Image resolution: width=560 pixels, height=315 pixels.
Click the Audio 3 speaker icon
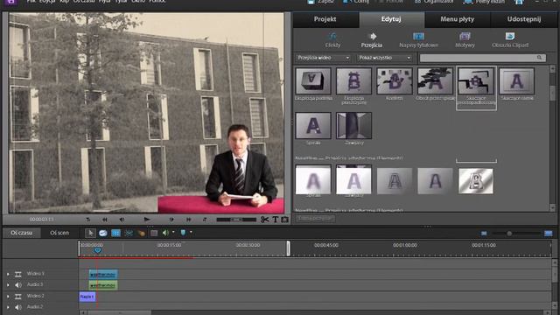coord(17,285)
